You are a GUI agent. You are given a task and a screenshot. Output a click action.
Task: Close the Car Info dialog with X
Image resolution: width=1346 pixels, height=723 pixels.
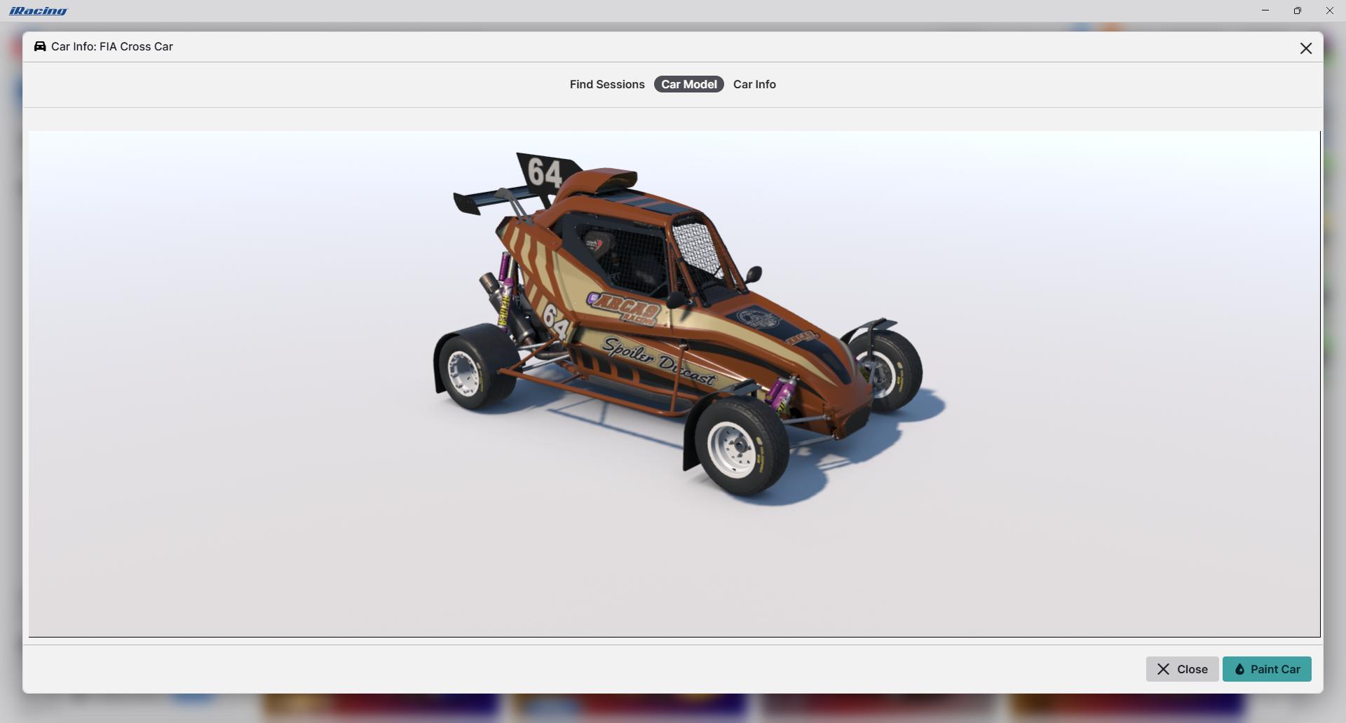point(1305,48)
